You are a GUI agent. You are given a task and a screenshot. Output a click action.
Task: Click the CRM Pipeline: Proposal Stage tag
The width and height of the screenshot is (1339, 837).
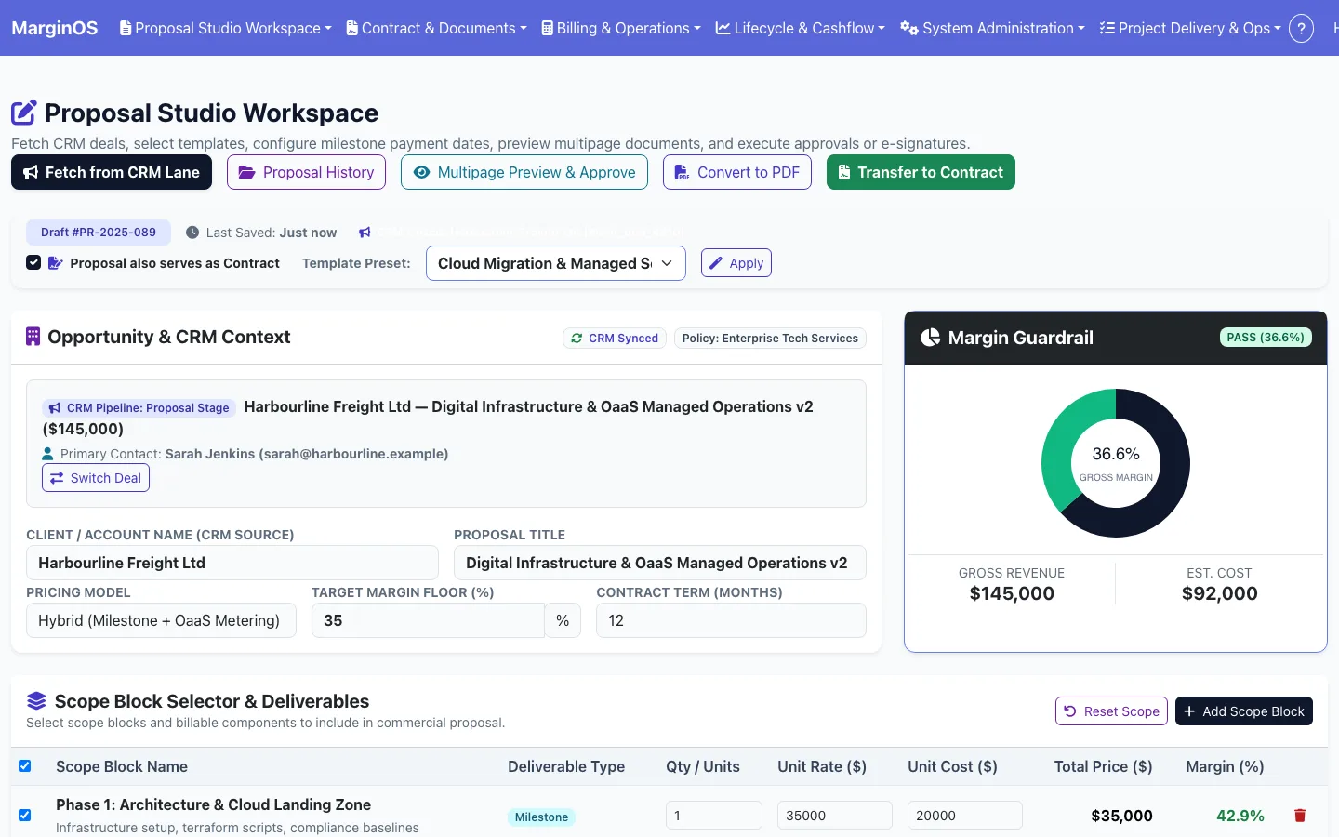[x=139, y=407]
